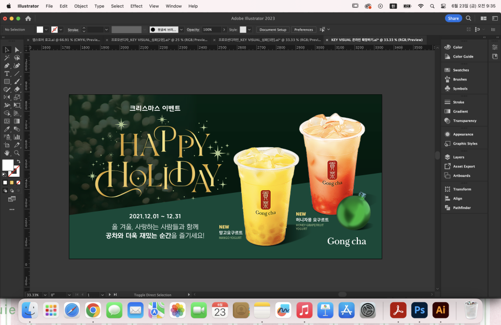Choose the Line Segment tool
Screen dimensions: 501x325
(17, 74)
